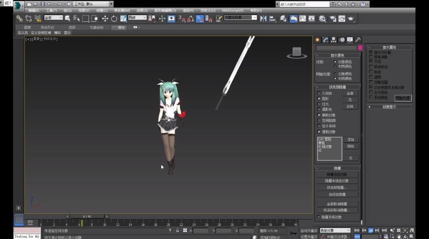Switch to the Create command panel tab
The height and width of the screenshot is (239, 429).
(x=317, y=40)
